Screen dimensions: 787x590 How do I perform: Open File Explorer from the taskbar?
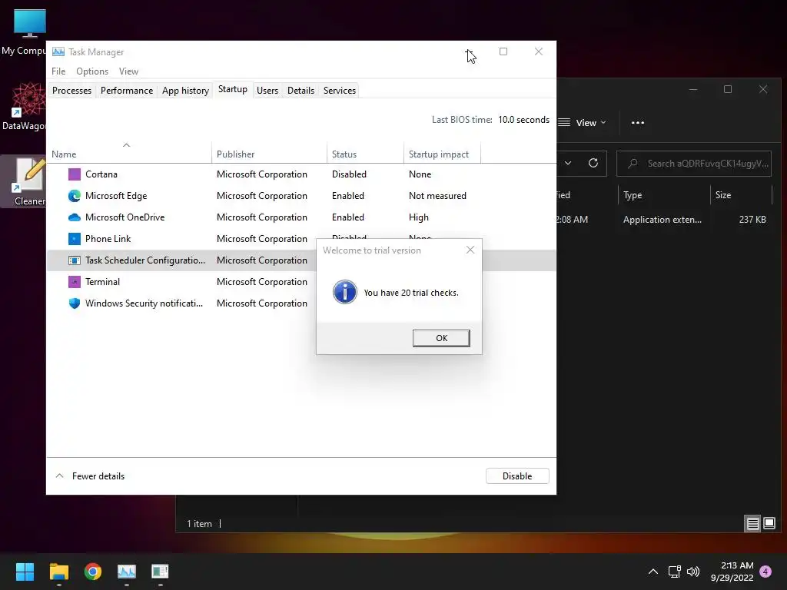coord(58,572)
